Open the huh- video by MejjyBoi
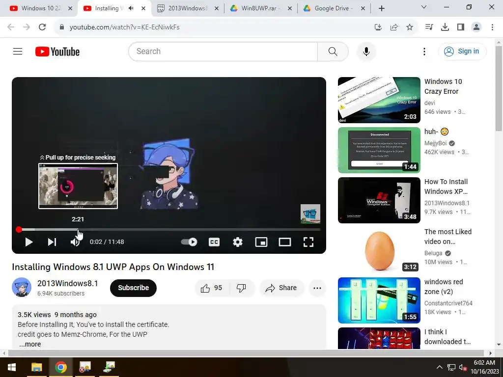Viewport: 503px width, 377px height. (x=379, y=150)
